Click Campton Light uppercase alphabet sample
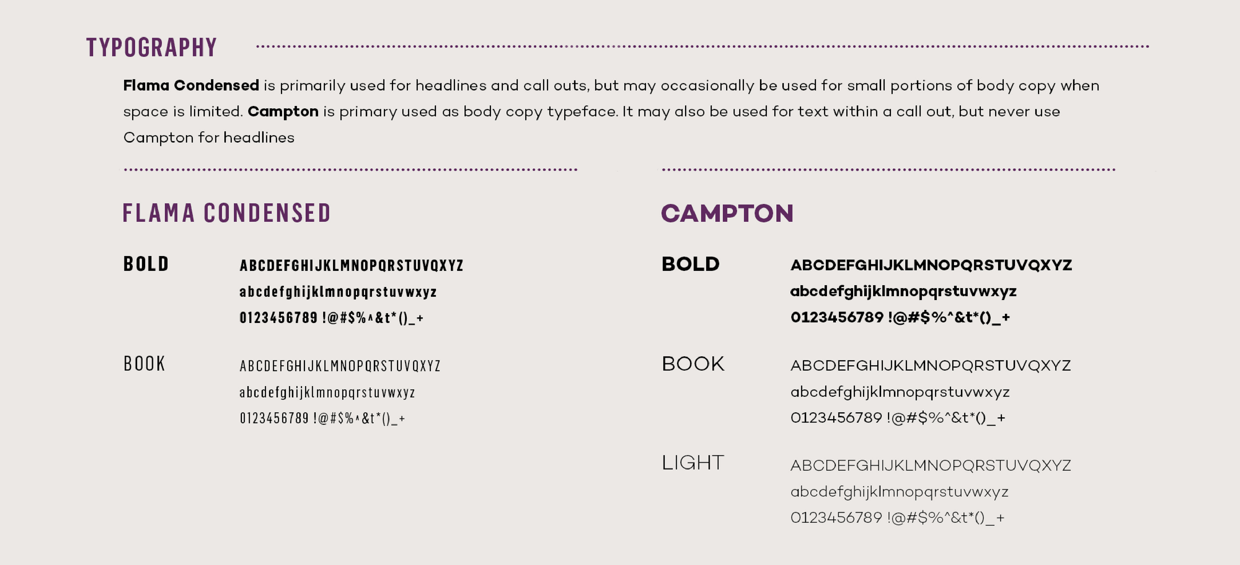This screenshot has width=1240, height=565. pos(930,466)
